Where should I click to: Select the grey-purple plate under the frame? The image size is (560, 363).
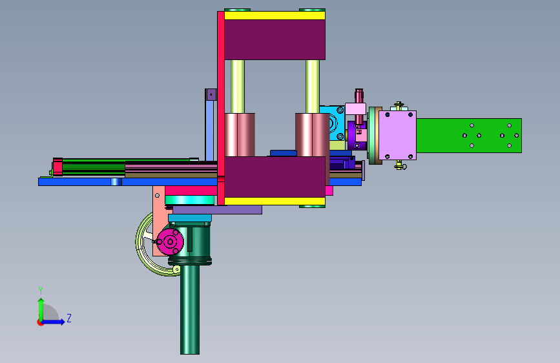pyautogui.click(x=217, y=210)
